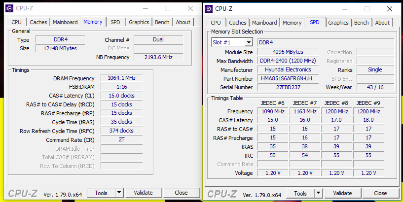Expand Tools dropdown arrow in right window
Image resolution: width=403 pixels, height=202 pixels.
tap(318, 193)
